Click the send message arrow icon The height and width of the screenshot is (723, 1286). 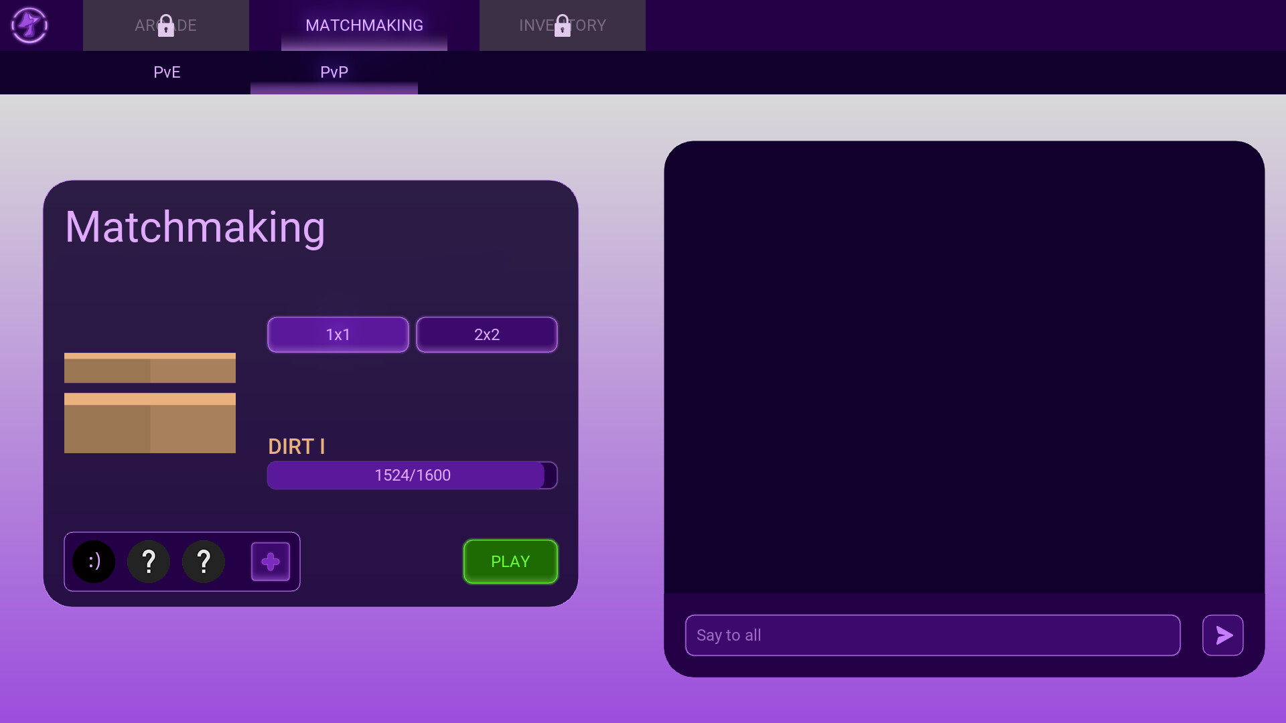1223,635
